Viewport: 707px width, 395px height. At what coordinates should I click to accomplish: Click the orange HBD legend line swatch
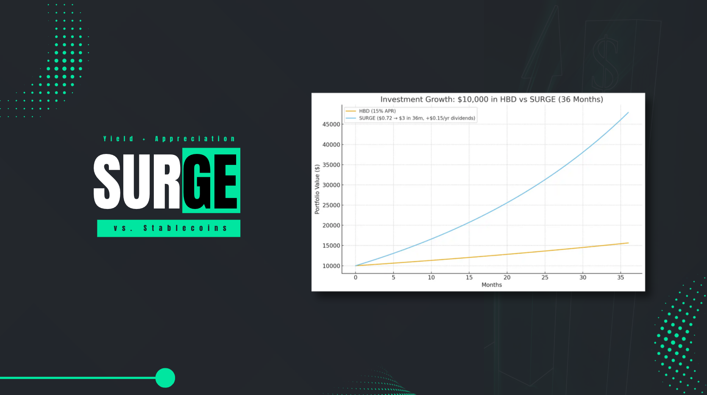(351, 111)
